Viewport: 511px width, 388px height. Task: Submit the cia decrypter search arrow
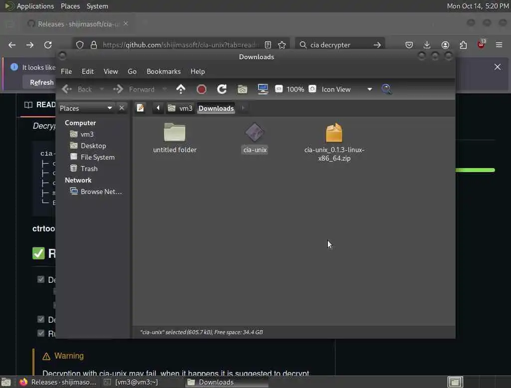pyautogui.click(x=377, y=45)
